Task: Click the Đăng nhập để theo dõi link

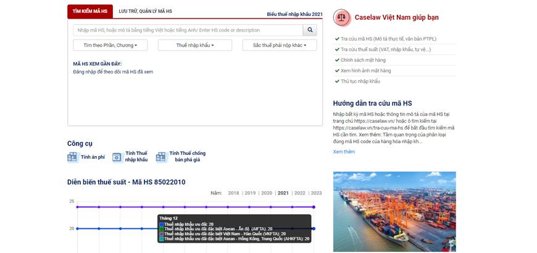Action: [113, 72]
